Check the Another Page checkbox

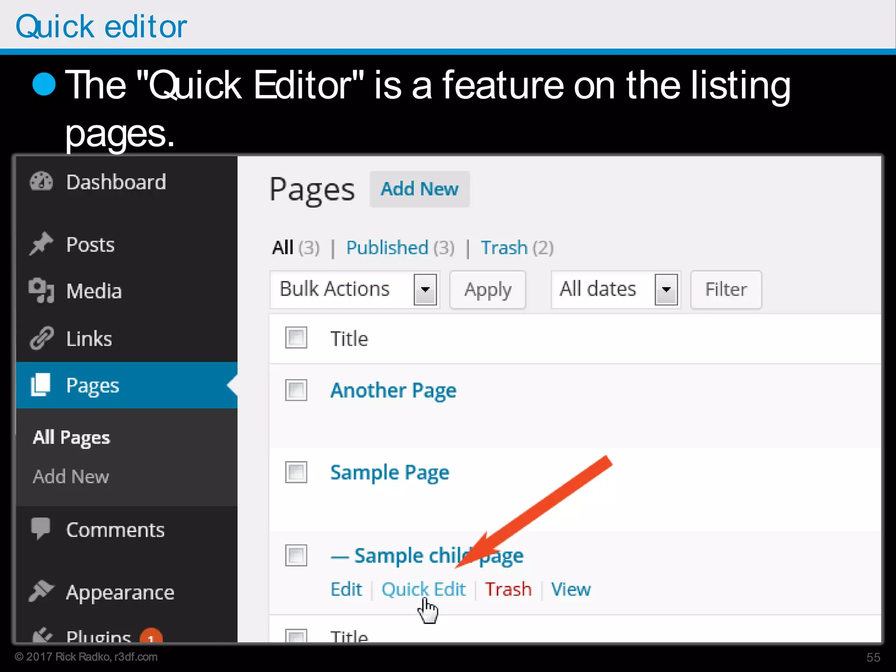[296, 390]
